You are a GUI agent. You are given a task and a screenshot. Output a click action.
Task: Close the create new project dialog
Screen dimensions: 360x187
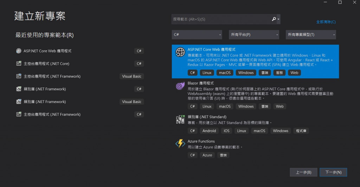[x=354, y=2]
